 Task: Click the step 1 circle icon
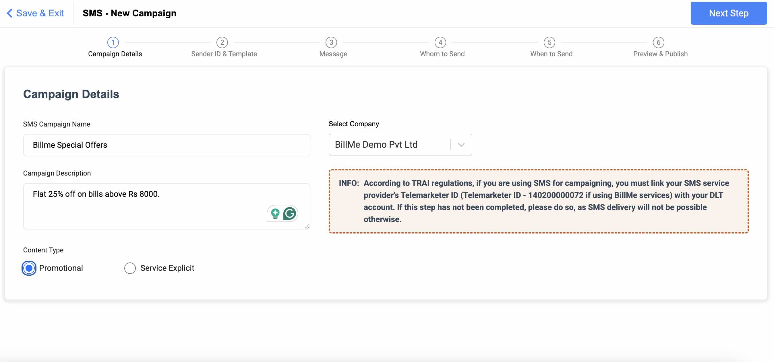click(x=113, y=42)
